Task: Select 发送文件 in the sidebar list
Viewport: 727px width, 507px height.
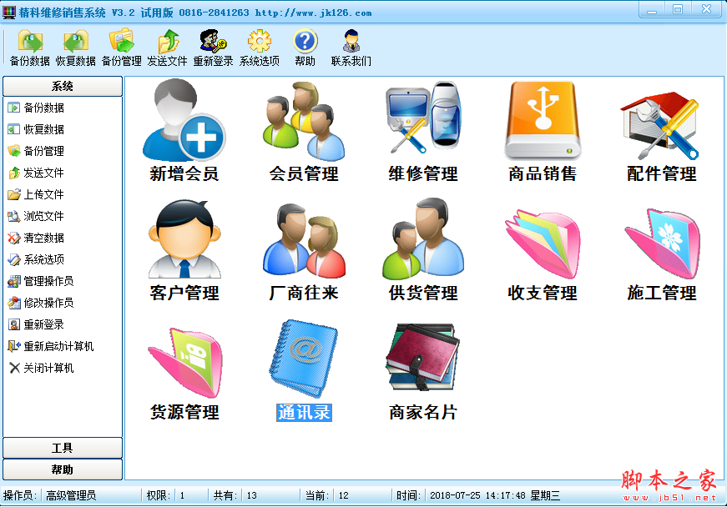Action: [x=36, y=173]
